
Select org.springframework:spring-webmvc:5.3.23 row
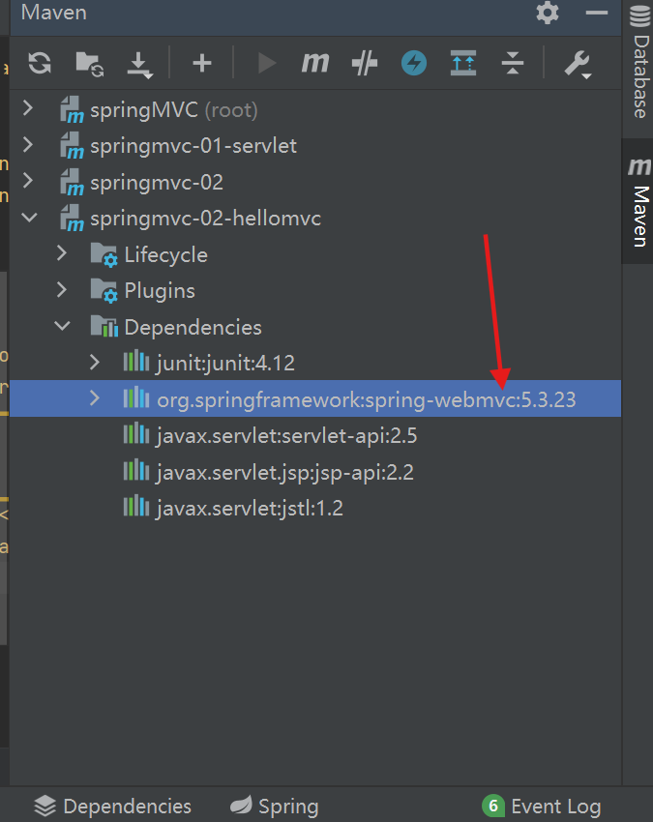click(x=315, y=398)
